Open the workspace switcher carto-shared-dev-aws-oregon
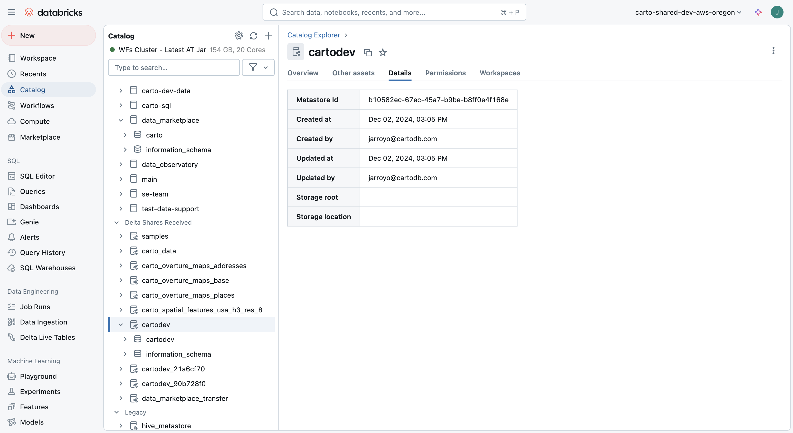This screenshot has width=793, height=433. (x=688, y=12)
